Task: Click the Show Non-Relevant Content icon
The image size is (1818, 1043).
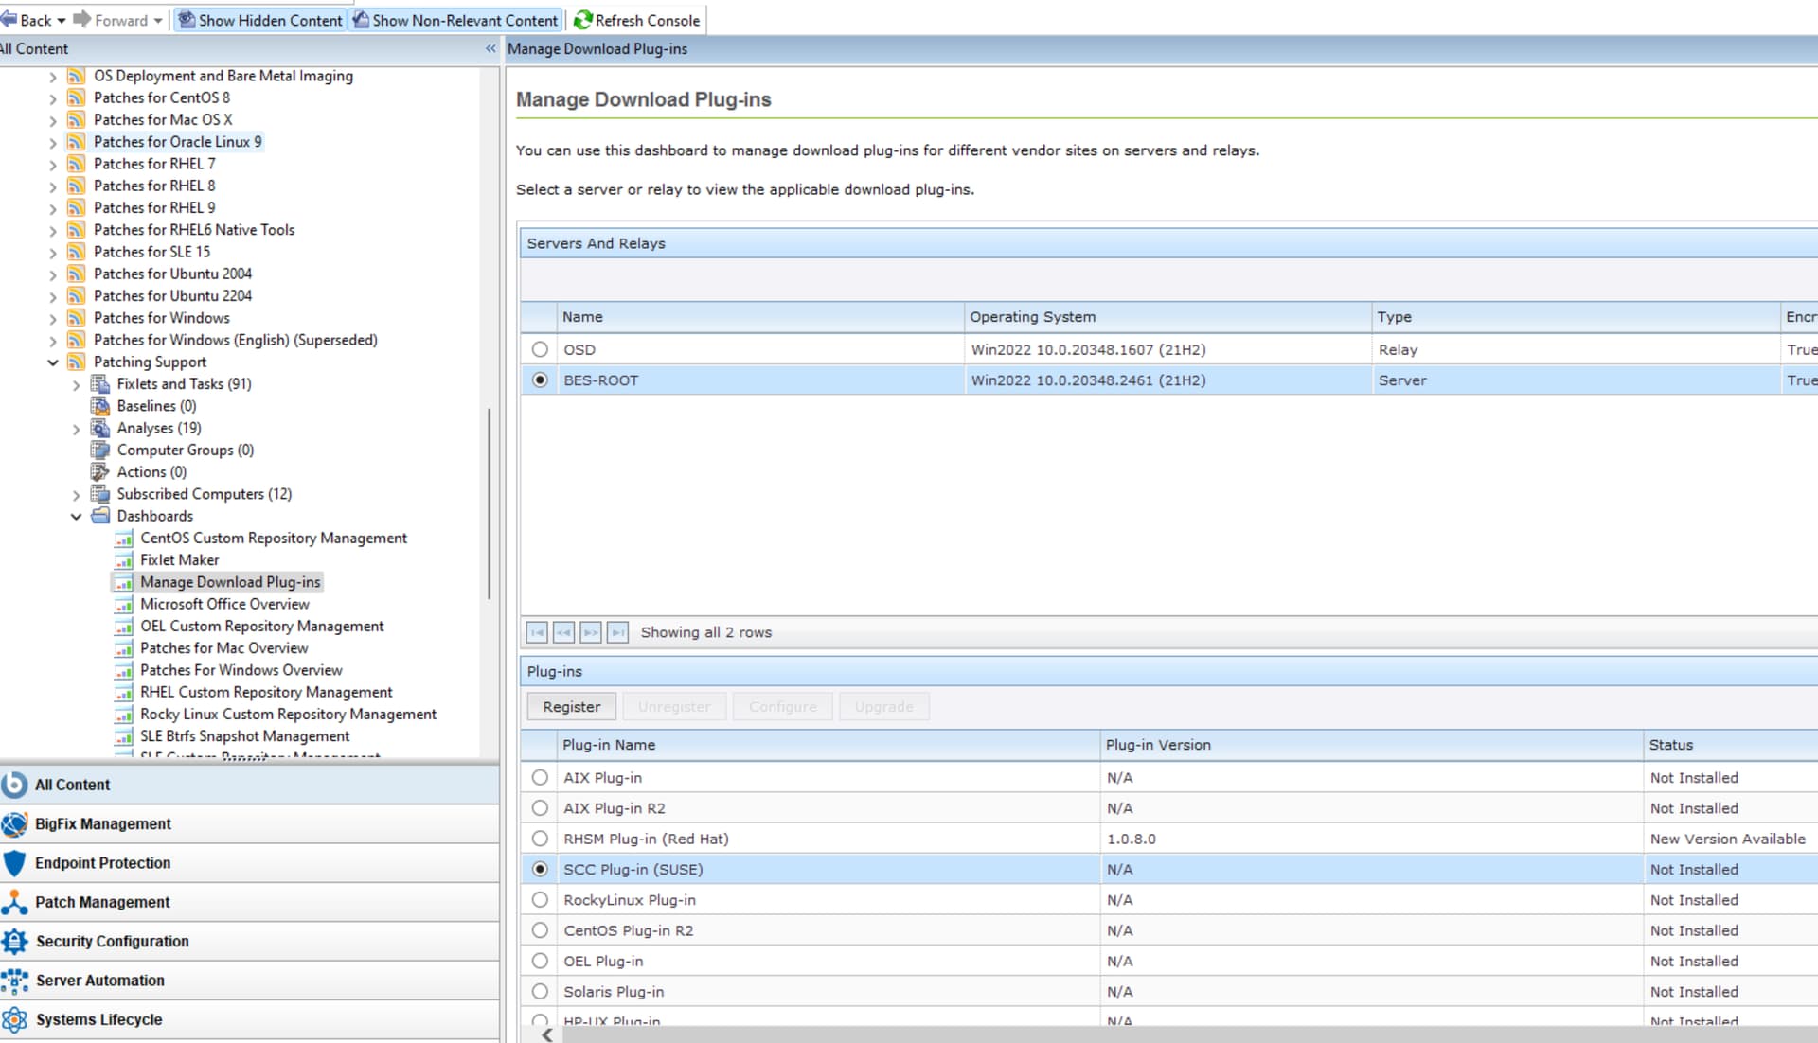Action: tap(362, 20)
